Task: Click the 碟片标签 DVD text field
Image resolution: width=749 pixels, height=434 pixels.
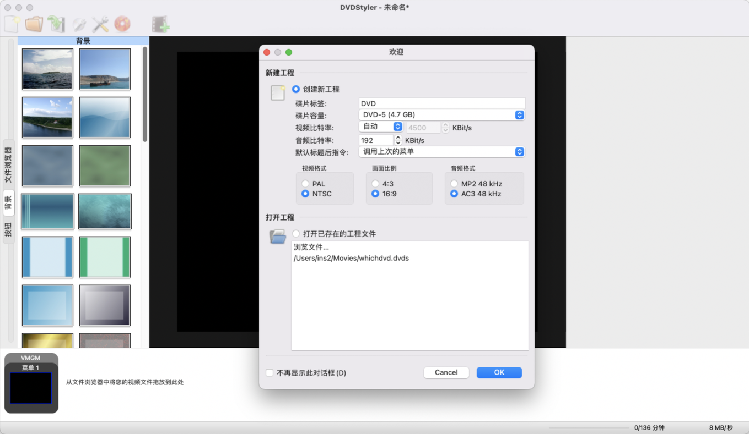Action: point(442,103)
